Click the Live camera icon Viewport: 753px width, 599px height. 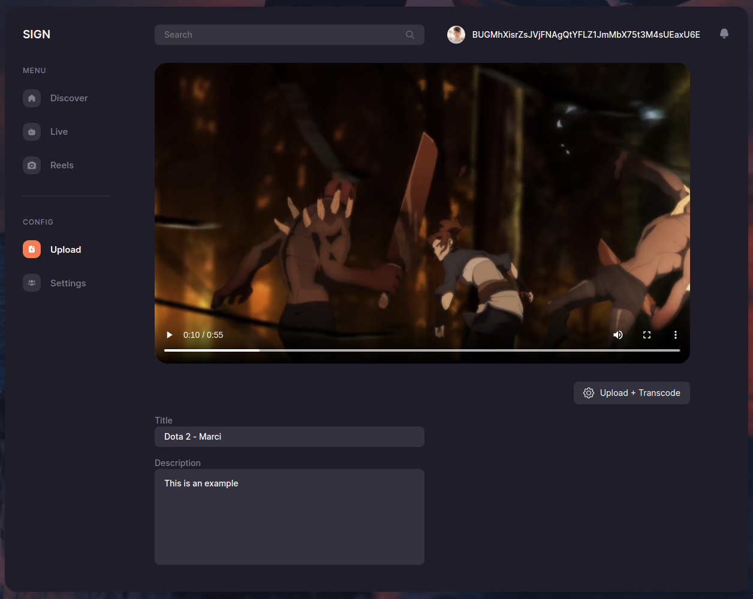point(32,132)
